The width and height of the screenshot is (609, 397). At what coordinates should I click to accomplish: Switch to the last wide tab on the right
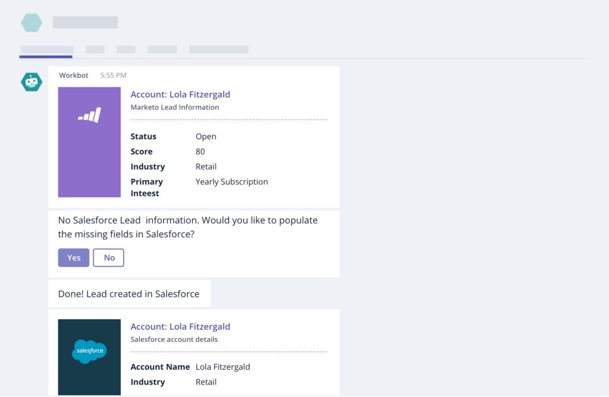218,50
